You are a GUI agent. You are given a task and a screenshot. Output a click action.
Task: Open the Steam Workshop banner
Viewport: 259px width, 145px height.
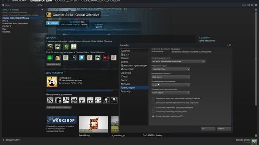[62, 120]
